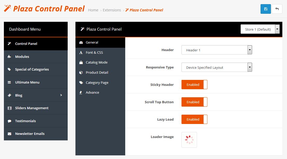Click the blue save floppy-disk icon
Screen dimensions: 287x159
pos(265,9)
